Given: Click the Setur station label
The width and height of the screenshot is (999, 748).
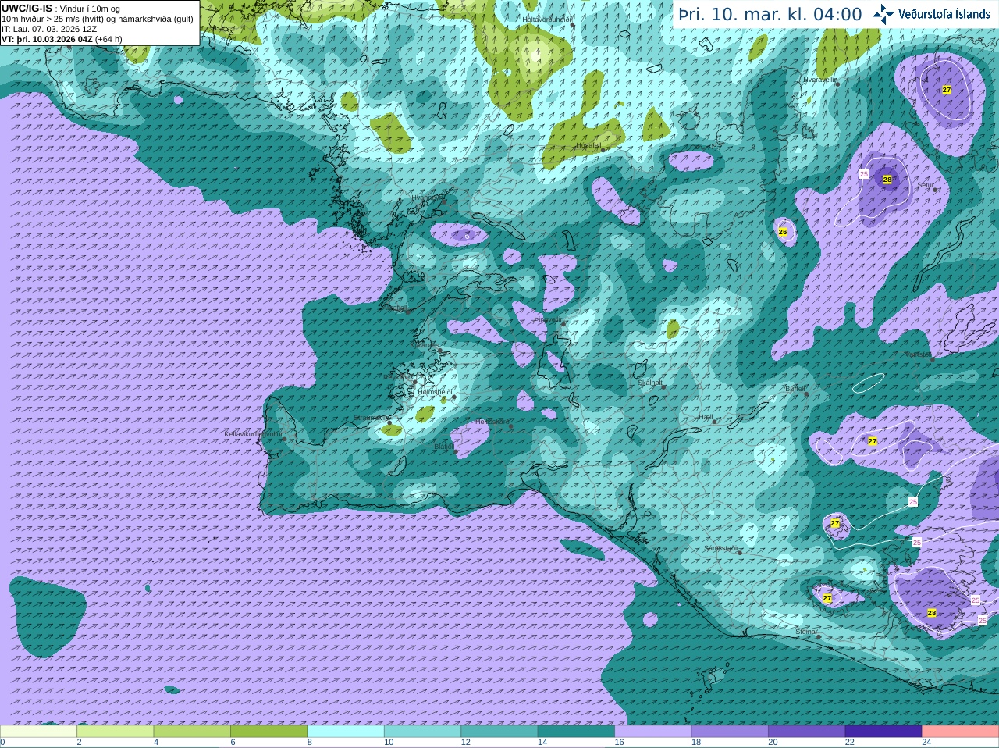Looking at the screenshot, I should tap(925, 186).
